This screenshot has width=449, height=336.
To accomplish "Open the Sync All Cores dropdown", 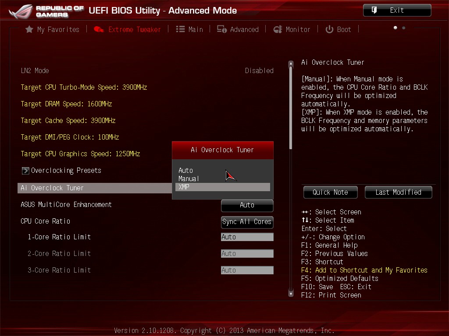I will tap(247, 222).
